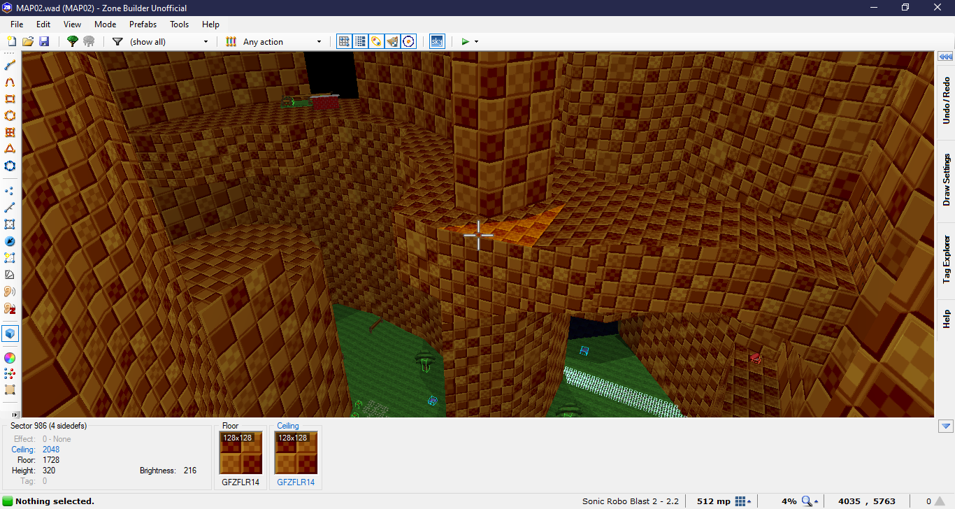Select the triangle drawing tool icon
The height and width of the screenshot is (509, 955).
10,149
